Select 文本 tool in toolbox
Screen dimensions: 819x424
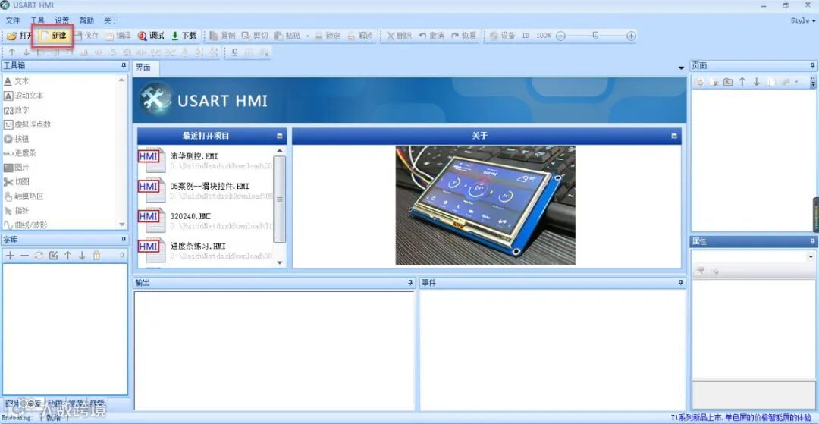(x=17, y=81)
